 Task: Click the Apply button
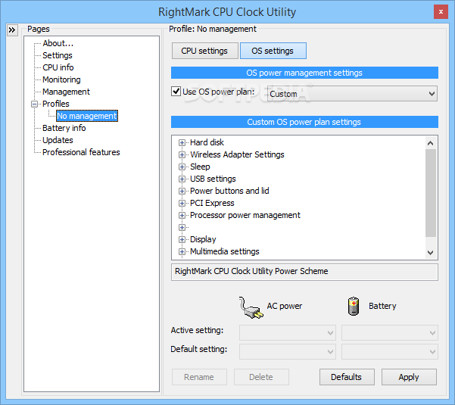[409, 377]
